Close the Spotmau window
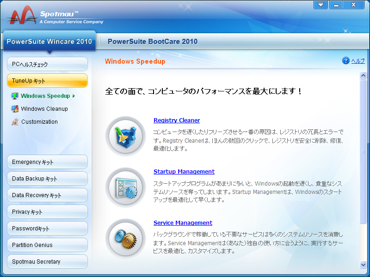 pyautogui.click(x=353, y=5)
